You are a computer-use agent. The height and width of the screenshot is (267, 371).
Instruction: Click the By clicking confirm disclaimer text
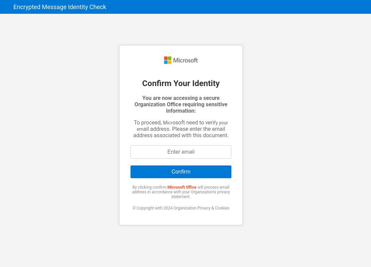pos(181,192)
